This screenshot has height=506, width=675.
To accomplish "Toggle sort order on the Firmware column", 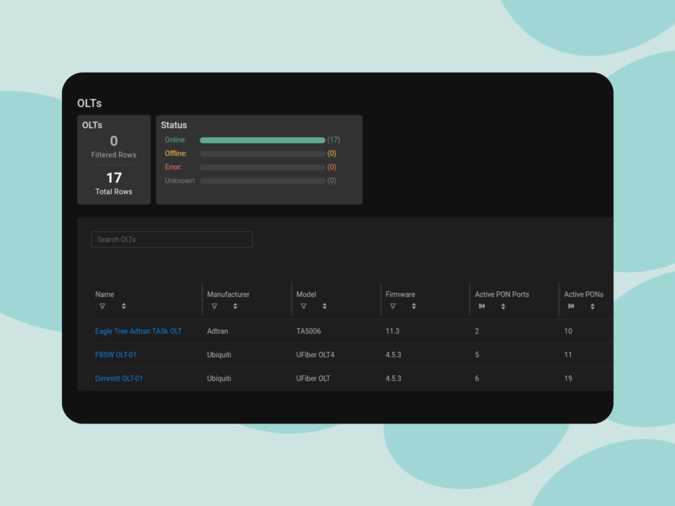I will (414, 306).
